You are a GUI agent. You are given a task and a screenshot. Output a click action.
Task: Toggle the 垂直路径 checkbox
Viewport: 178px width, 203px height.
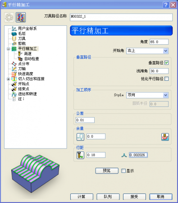166,63
